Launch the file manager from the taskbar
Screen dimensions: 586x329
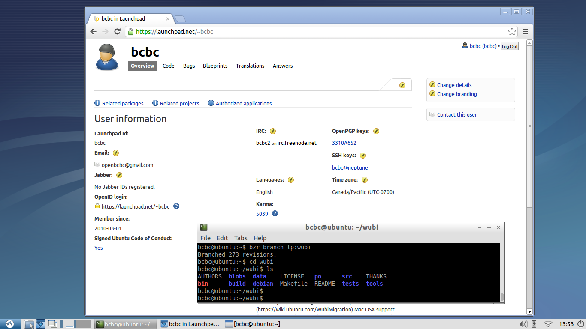coord(29,324)
